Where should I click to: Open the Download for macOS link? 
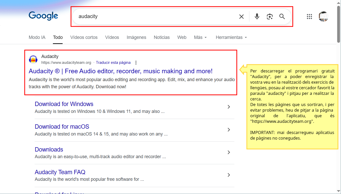[62, 127]
